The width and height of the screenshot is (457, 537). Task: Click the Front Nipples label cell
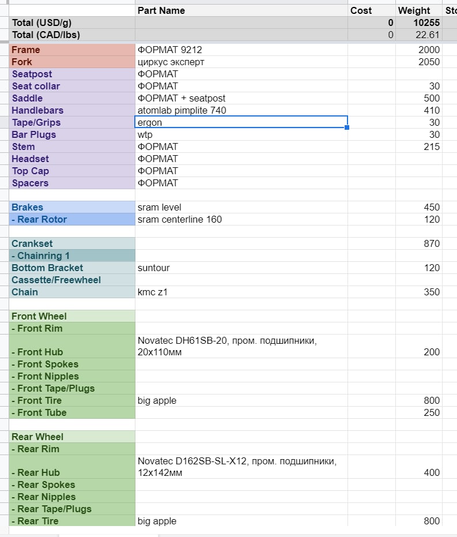(x=72, y=377)
